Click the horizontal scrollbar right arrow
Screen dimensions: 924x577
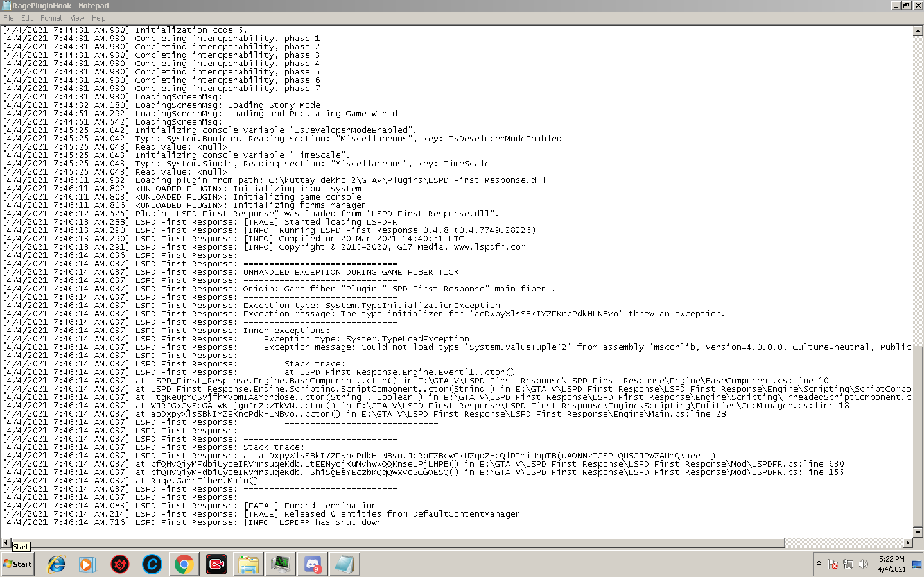point(907,543)
